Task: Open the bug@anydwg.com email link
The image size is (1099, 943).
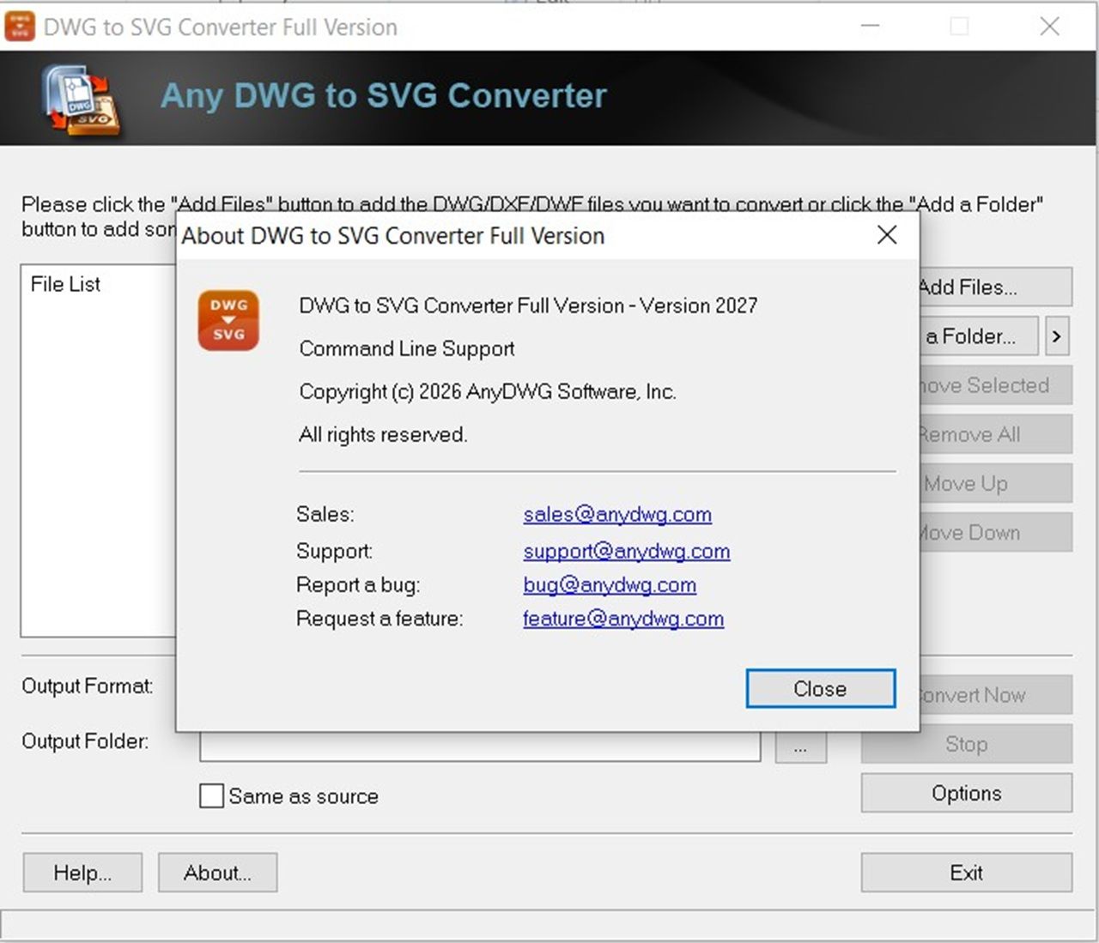Action: (x=610, y=585)
